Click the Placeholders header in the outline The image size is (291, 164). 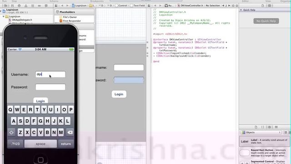point(74,12)
